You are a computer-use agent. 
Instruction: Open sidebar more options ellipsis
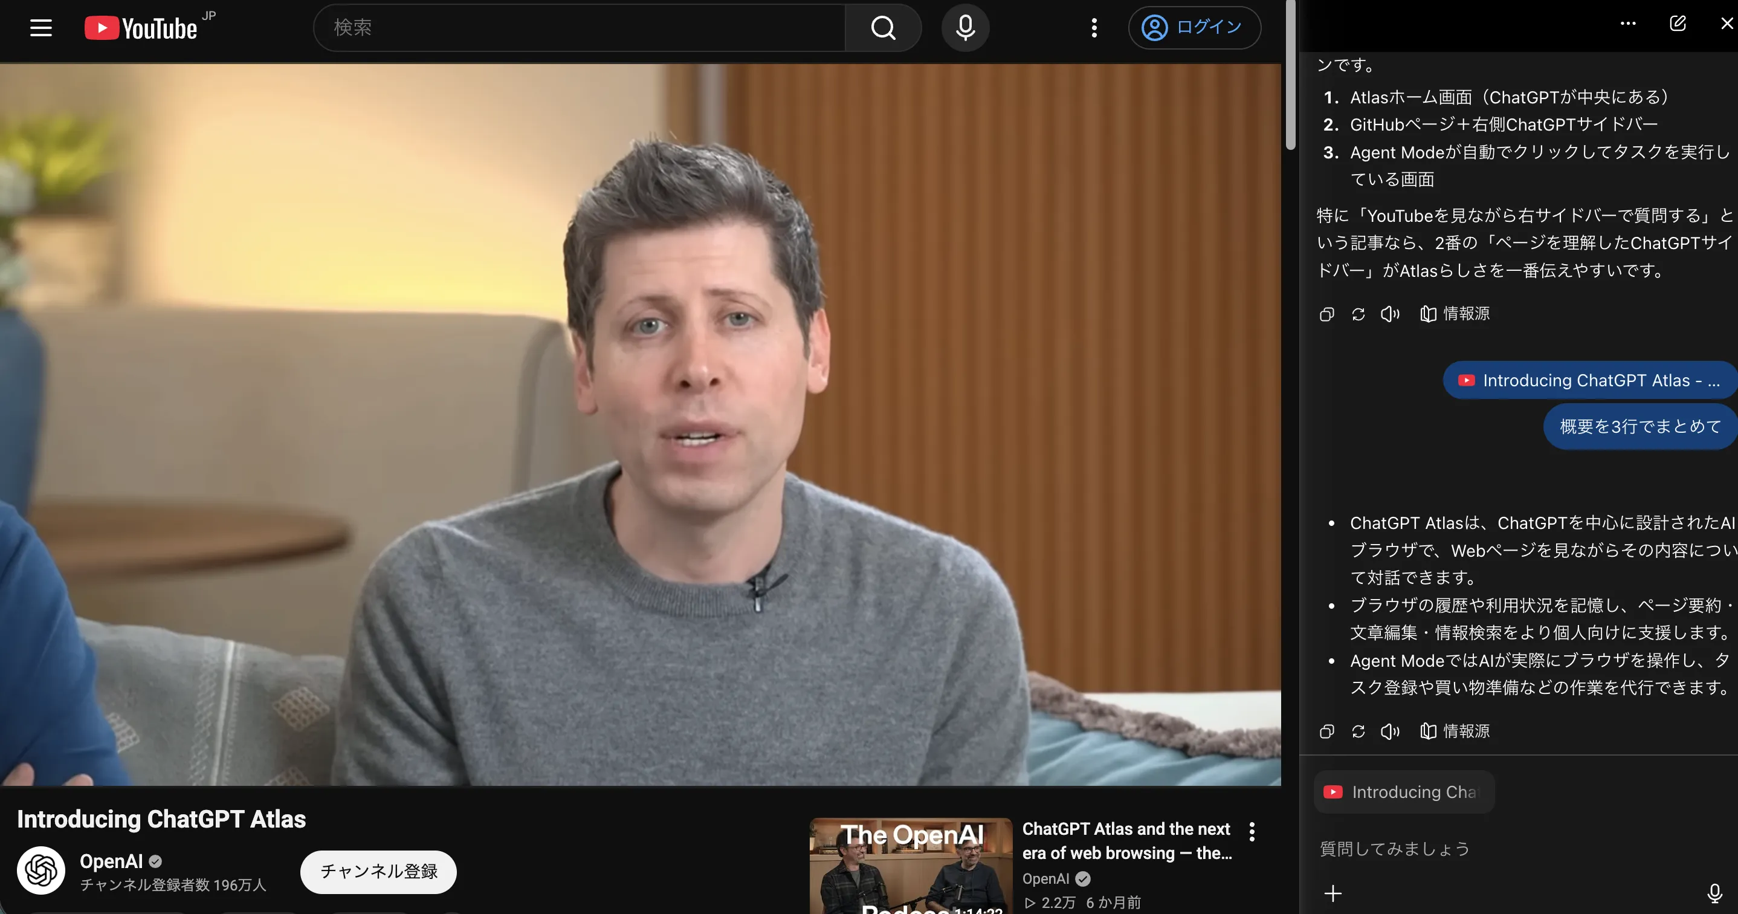click(1628, 24)
